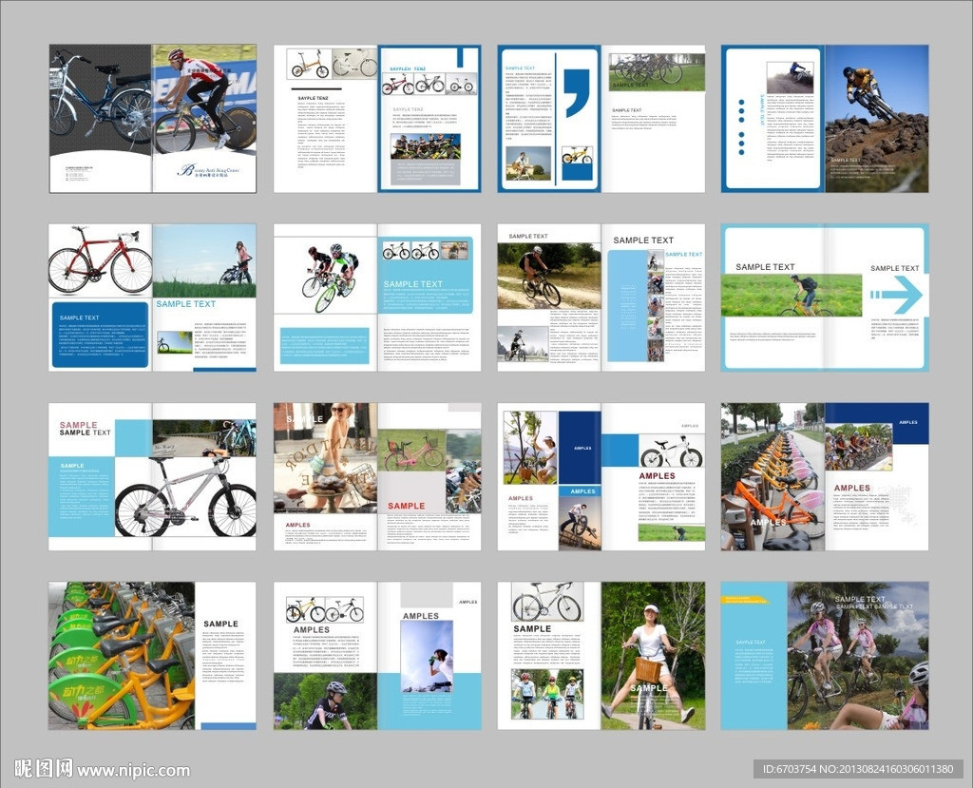The image size is (973, 788).
Task: Click the folding bike image above SAYPLE TENZ
Action: pos(309,65)
